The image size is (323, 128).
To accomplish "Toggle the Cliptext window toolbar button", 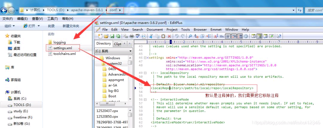I will click(254, 36).
